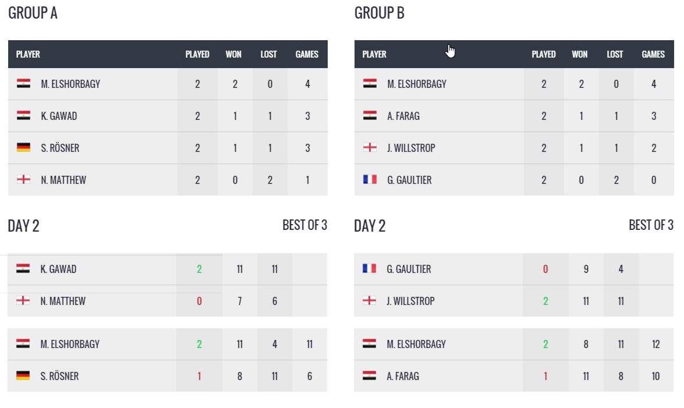Open K. Gawad's profile from Group A standings
Screen dimensions: 684x408
[59, 116]
